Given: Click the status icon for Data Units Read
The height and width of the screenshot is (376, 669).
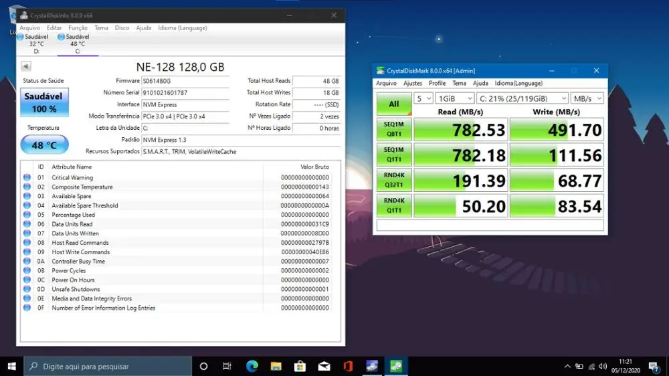Looking at the screenshot, I should pyautogui.click(x=27, y=223).
